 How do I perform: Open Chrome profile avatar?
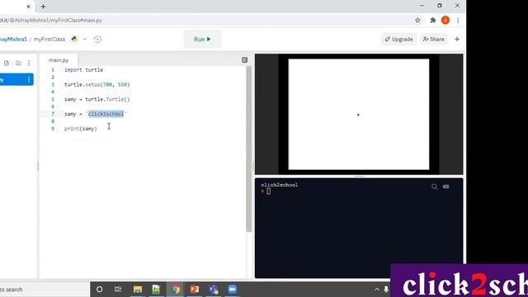coord(445,20)
